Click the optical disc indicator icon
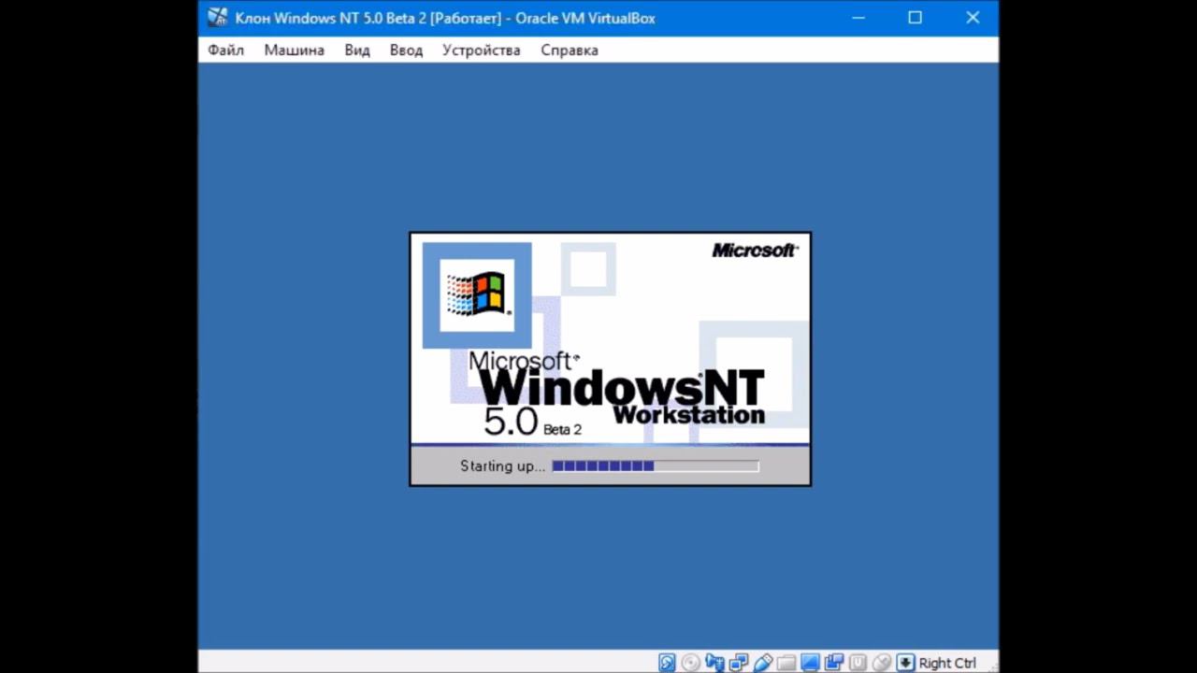 [690, 663]
